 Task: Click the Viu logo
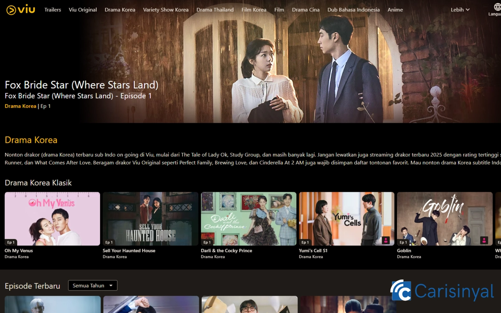click(20, 10)
